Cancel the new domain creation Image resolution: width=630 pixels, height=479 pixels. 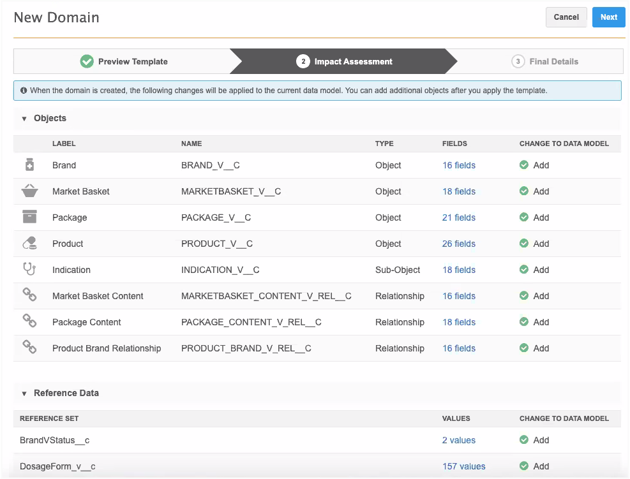point(566,17)
